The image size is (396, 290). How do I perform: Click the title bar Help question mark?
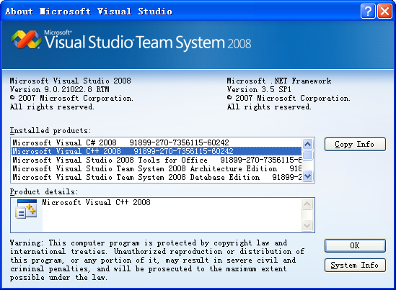pos(368,12)
